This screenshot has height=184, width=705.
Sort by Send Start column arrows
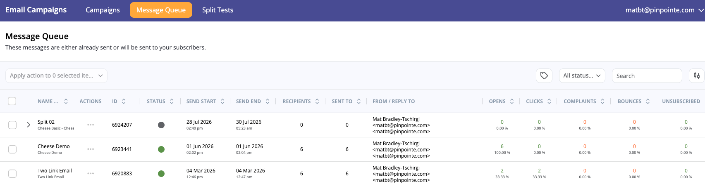point(222,101)
